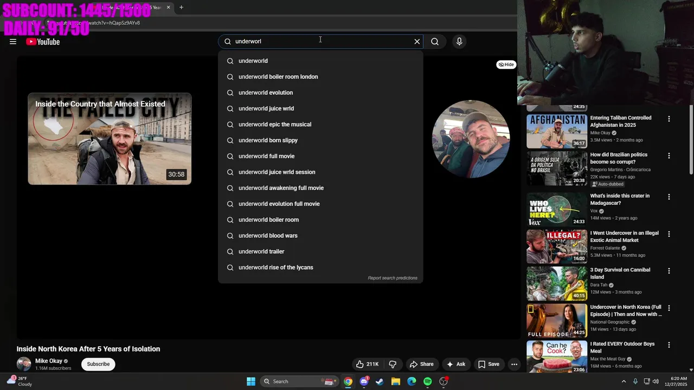The image size is (694, 390).
Task: Open 'Undercover in North Korea' National Geographic video
Action: pyautogui.click(x=626, y=310)
